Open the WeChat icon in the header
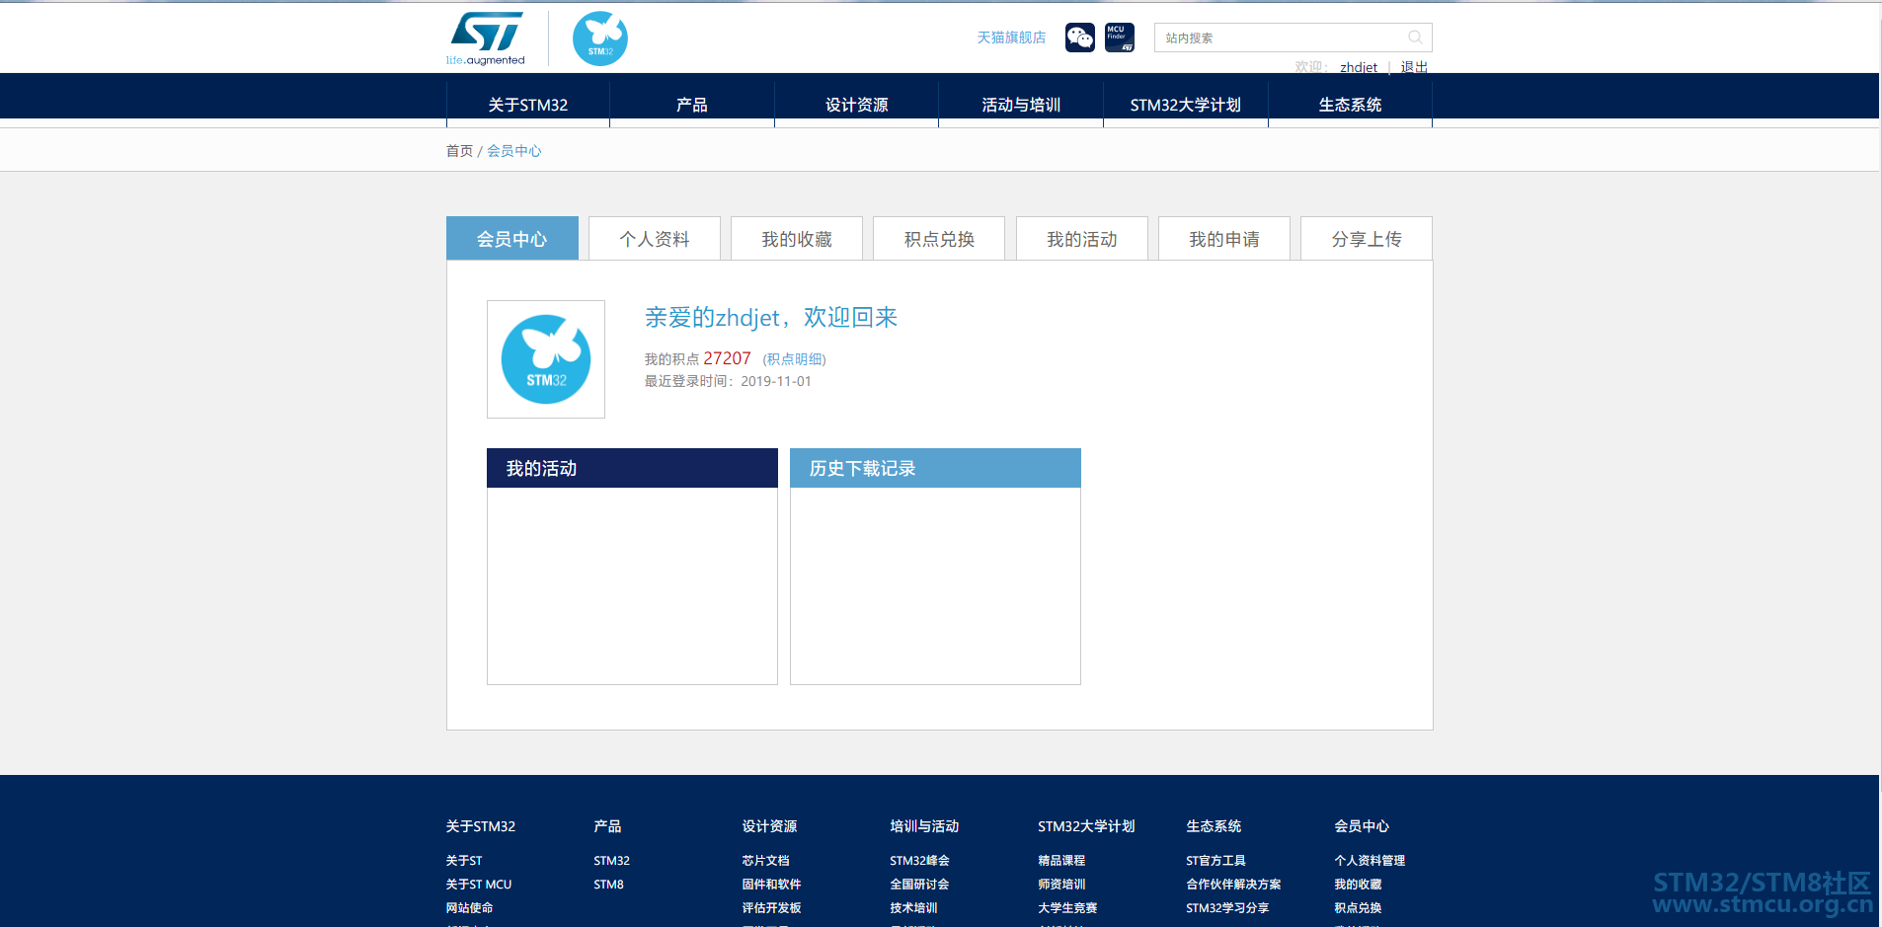The image size is (1882, 927). pyautogui.click(x=1080, y=38)
